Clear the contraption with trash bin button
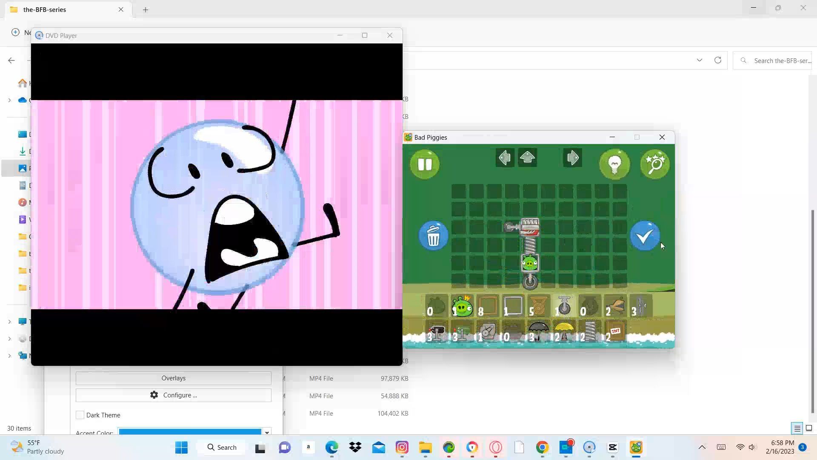 click(x=433, y=236)
